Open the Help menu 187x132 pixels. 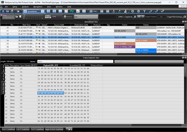click(x=69, y=7)
